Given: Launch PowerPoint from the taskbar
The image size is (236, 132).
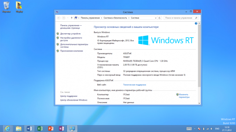Looking at the screenshot, I should click(x=51, y=128).
